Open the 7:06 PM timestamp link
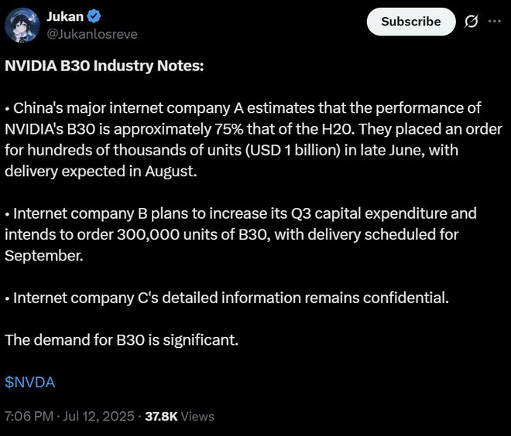 click(x=29, y=416)
